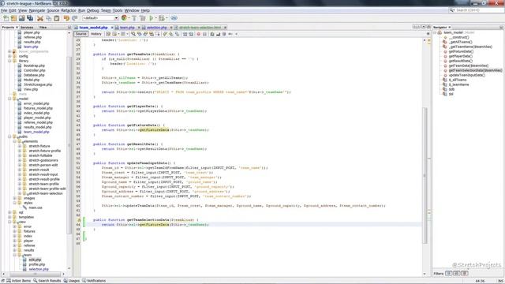The height and width of the screenshot is (284, 505).
Task: Click the Redo arrow icon
Action: (75, 18)
